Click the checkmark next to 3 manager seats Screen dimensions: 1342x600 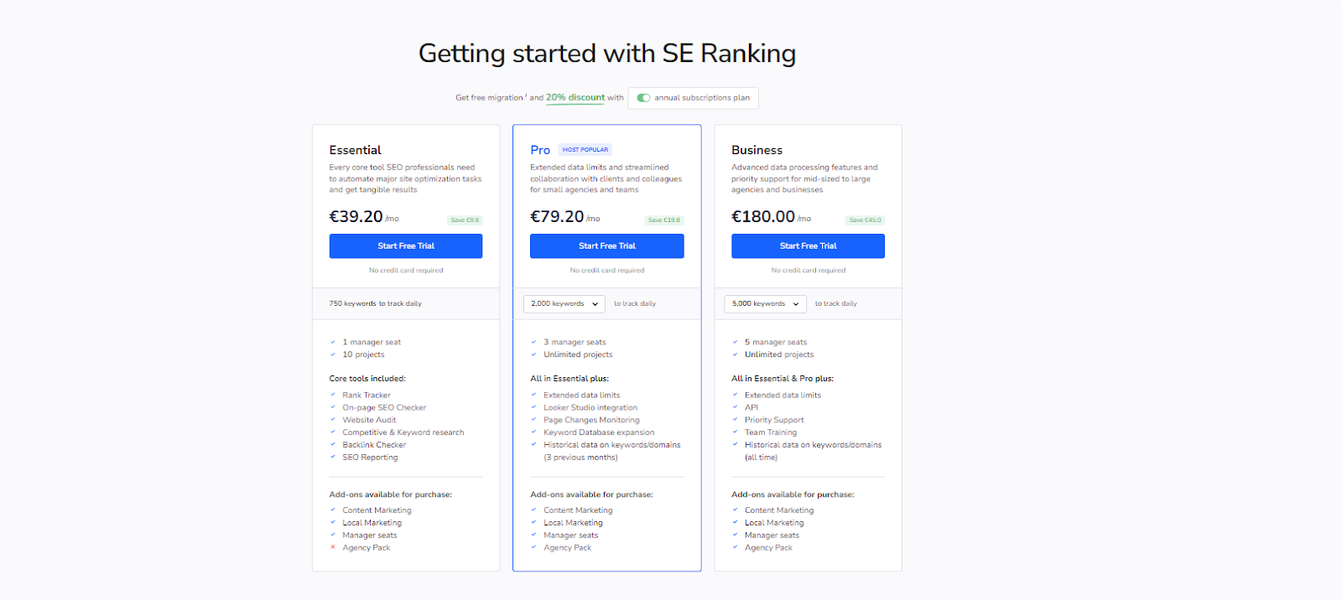point(533,343)
